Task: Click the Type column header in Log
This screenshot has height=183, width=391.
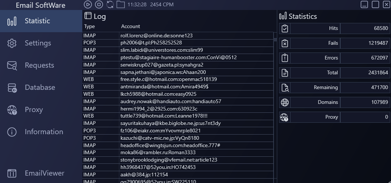Action: 89,27
